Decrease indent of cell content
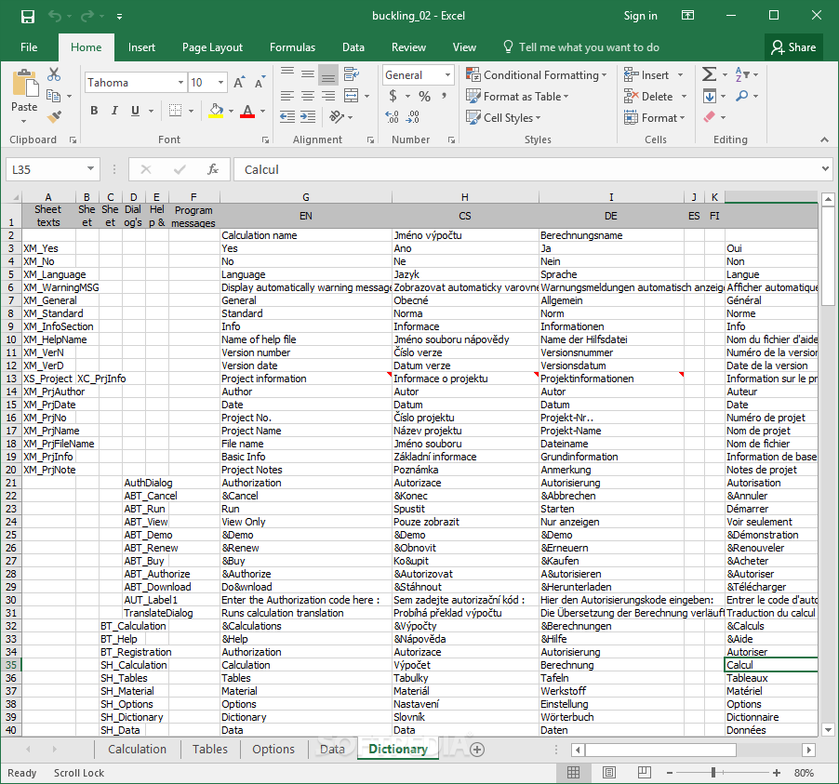The width and height of the screenshot is (839, 784). click(287, 116)
